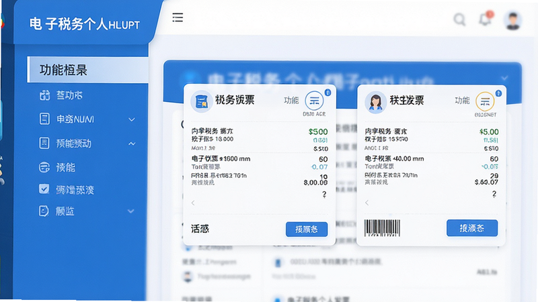
Task: Click the first sidebar item's gift icon
Action: point(44,95)
